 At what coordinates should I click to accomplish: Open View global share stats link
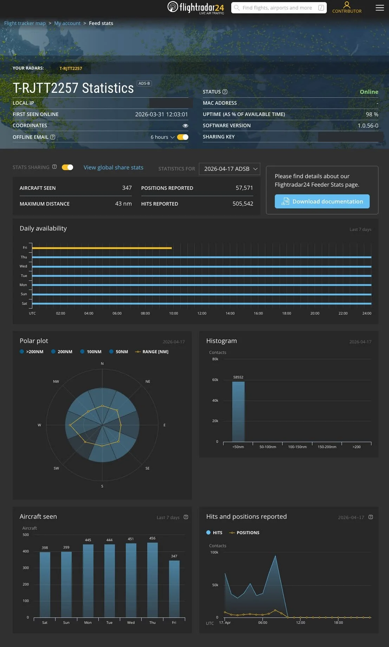tap(114, 167)
